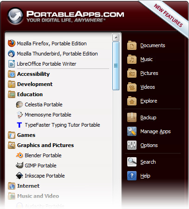Open the Documents menu entry

point(153,45)
